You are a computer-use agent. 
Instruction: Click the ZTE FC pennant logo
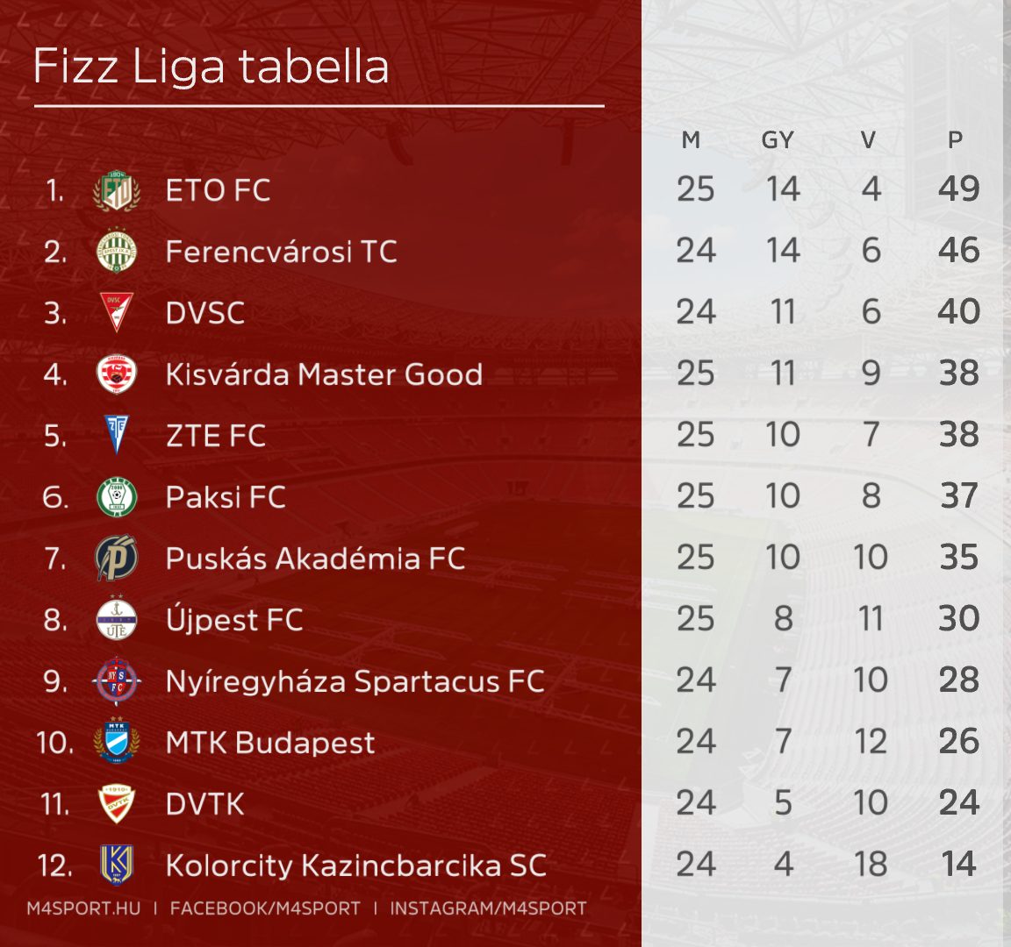[117, 436]
